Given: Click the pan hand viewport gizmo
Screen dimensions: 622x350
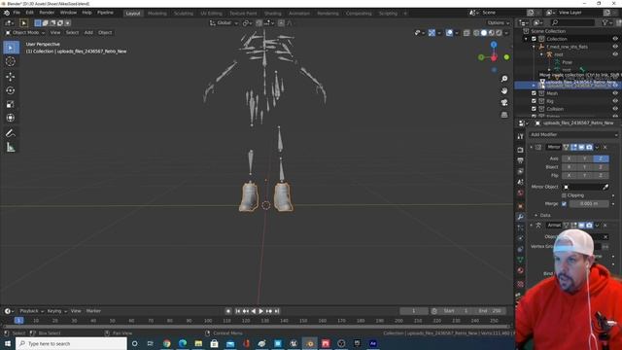Looking at the screenshot, I should [504, 90].
